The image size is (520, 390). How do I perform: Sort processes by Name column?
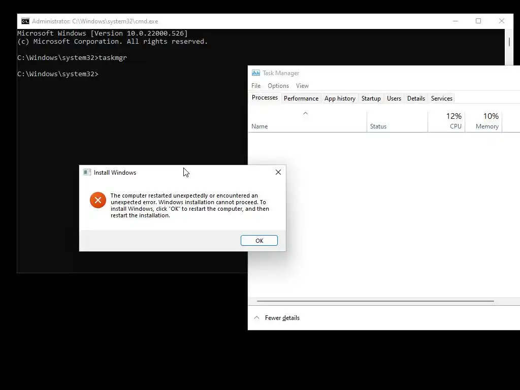[307, 122]
